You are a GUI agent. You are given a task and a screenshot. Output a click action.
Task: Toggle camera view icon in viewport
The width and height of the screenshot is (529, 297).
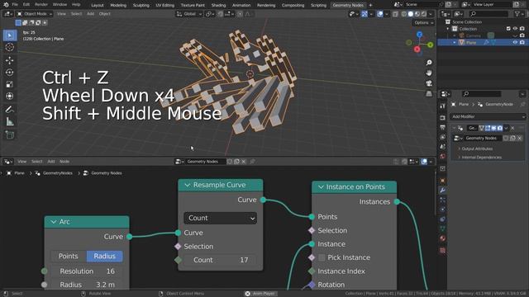429,83
